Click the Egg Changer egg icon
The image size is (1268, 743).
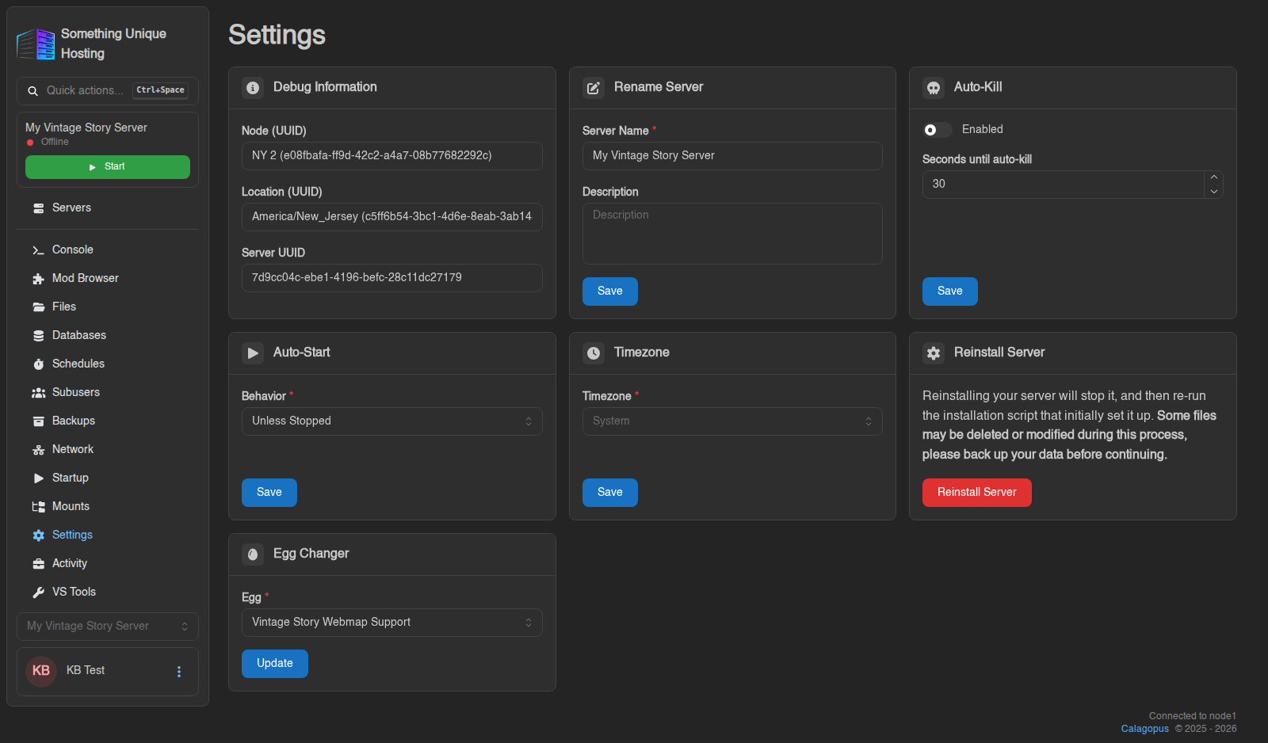point(253,554)
